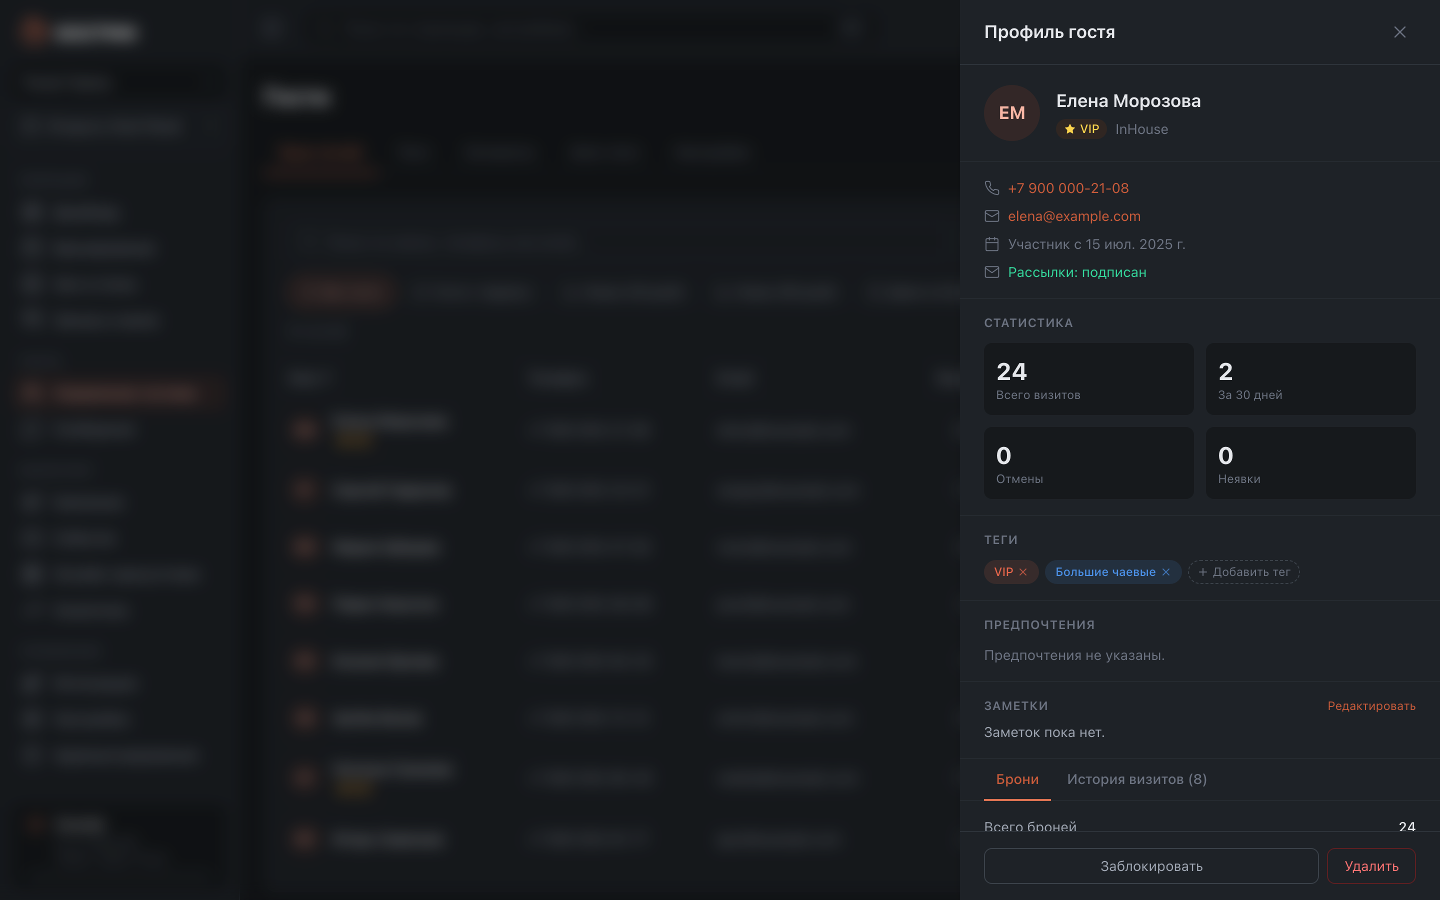
Task: Click Добавить тег to add a tag
Action: [x=1243, y=572]
